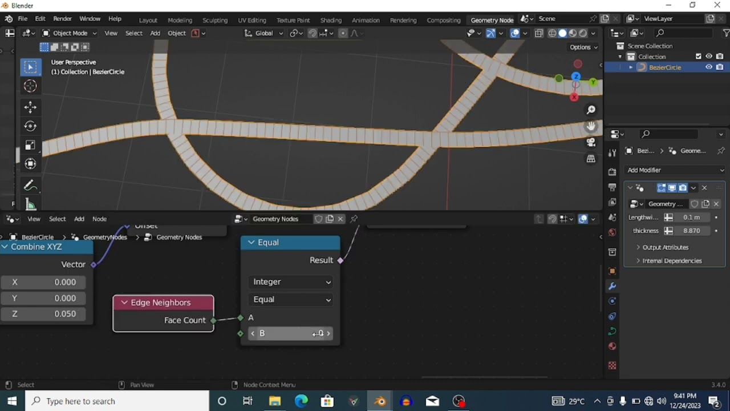This screenshot has width=730, height=411.
Task: Click the Windows search box
Action: (x=116, y=401)
